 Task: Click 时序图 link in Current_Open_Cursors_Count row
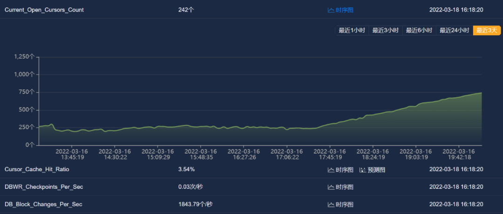(x=345, y=10)
